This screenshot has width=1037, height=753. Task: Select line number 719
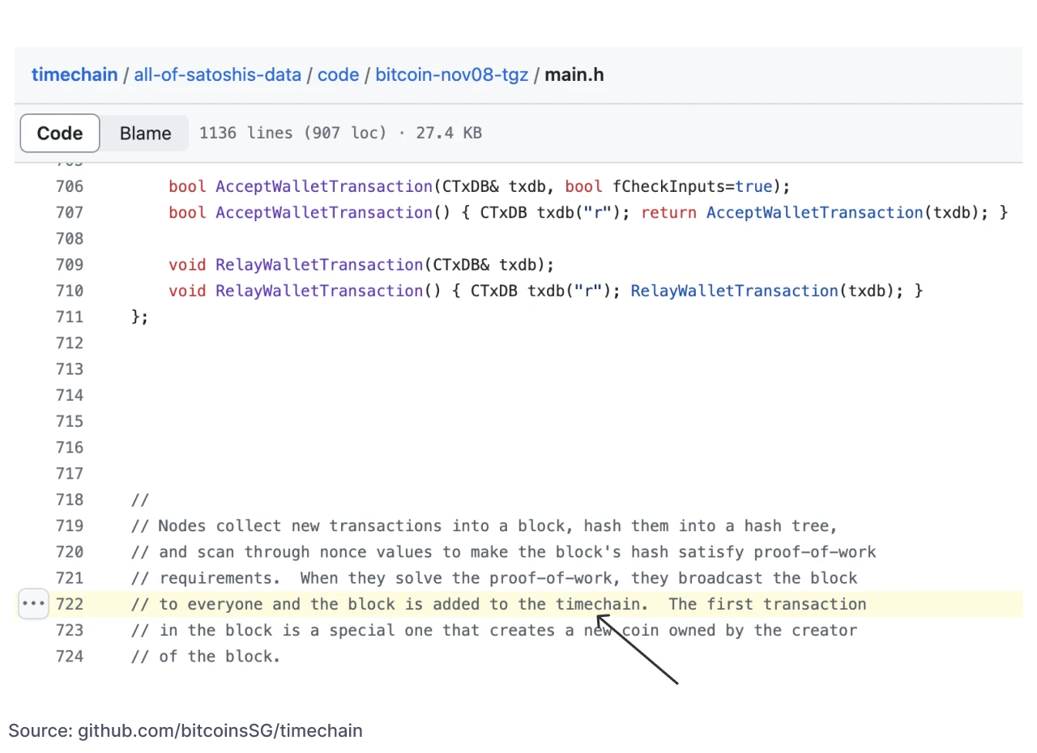[70, 525]
